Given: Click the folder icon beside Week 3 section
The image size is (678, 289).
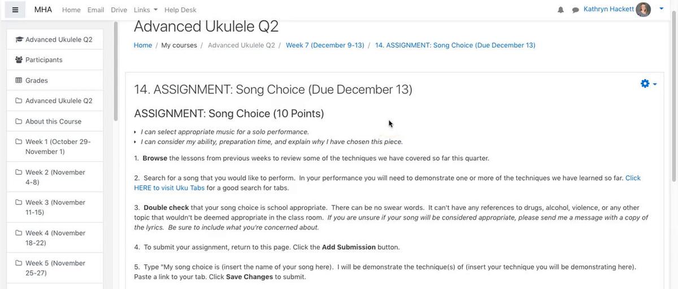Looking at the screenshot, I should [19, 202].
